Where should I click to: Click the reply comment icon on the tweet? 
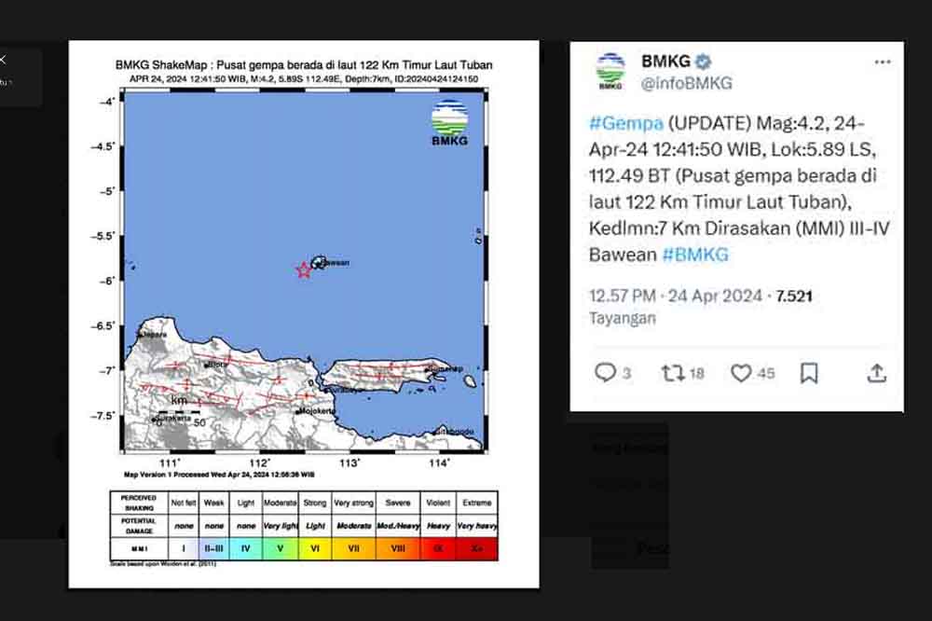607,373
